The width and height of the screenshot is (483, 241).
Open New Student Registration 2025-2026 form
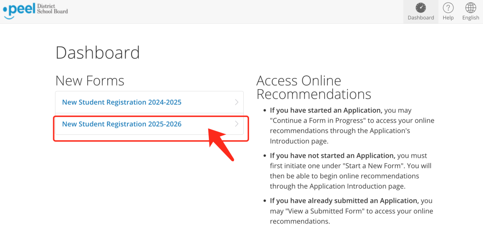tap(122, 124)
